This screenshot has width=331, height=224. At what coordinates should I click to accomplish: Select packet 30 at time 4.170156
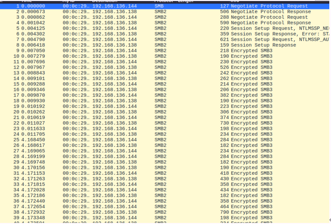click(165, 168)
